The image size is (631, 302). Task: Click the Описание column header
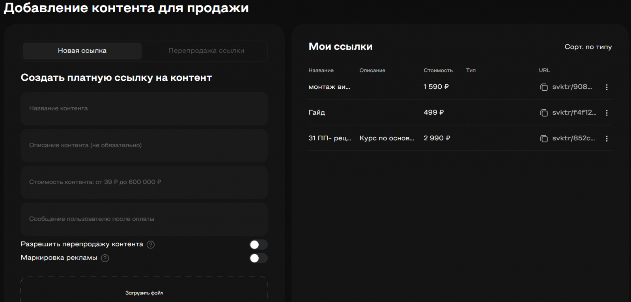point(372,70)
